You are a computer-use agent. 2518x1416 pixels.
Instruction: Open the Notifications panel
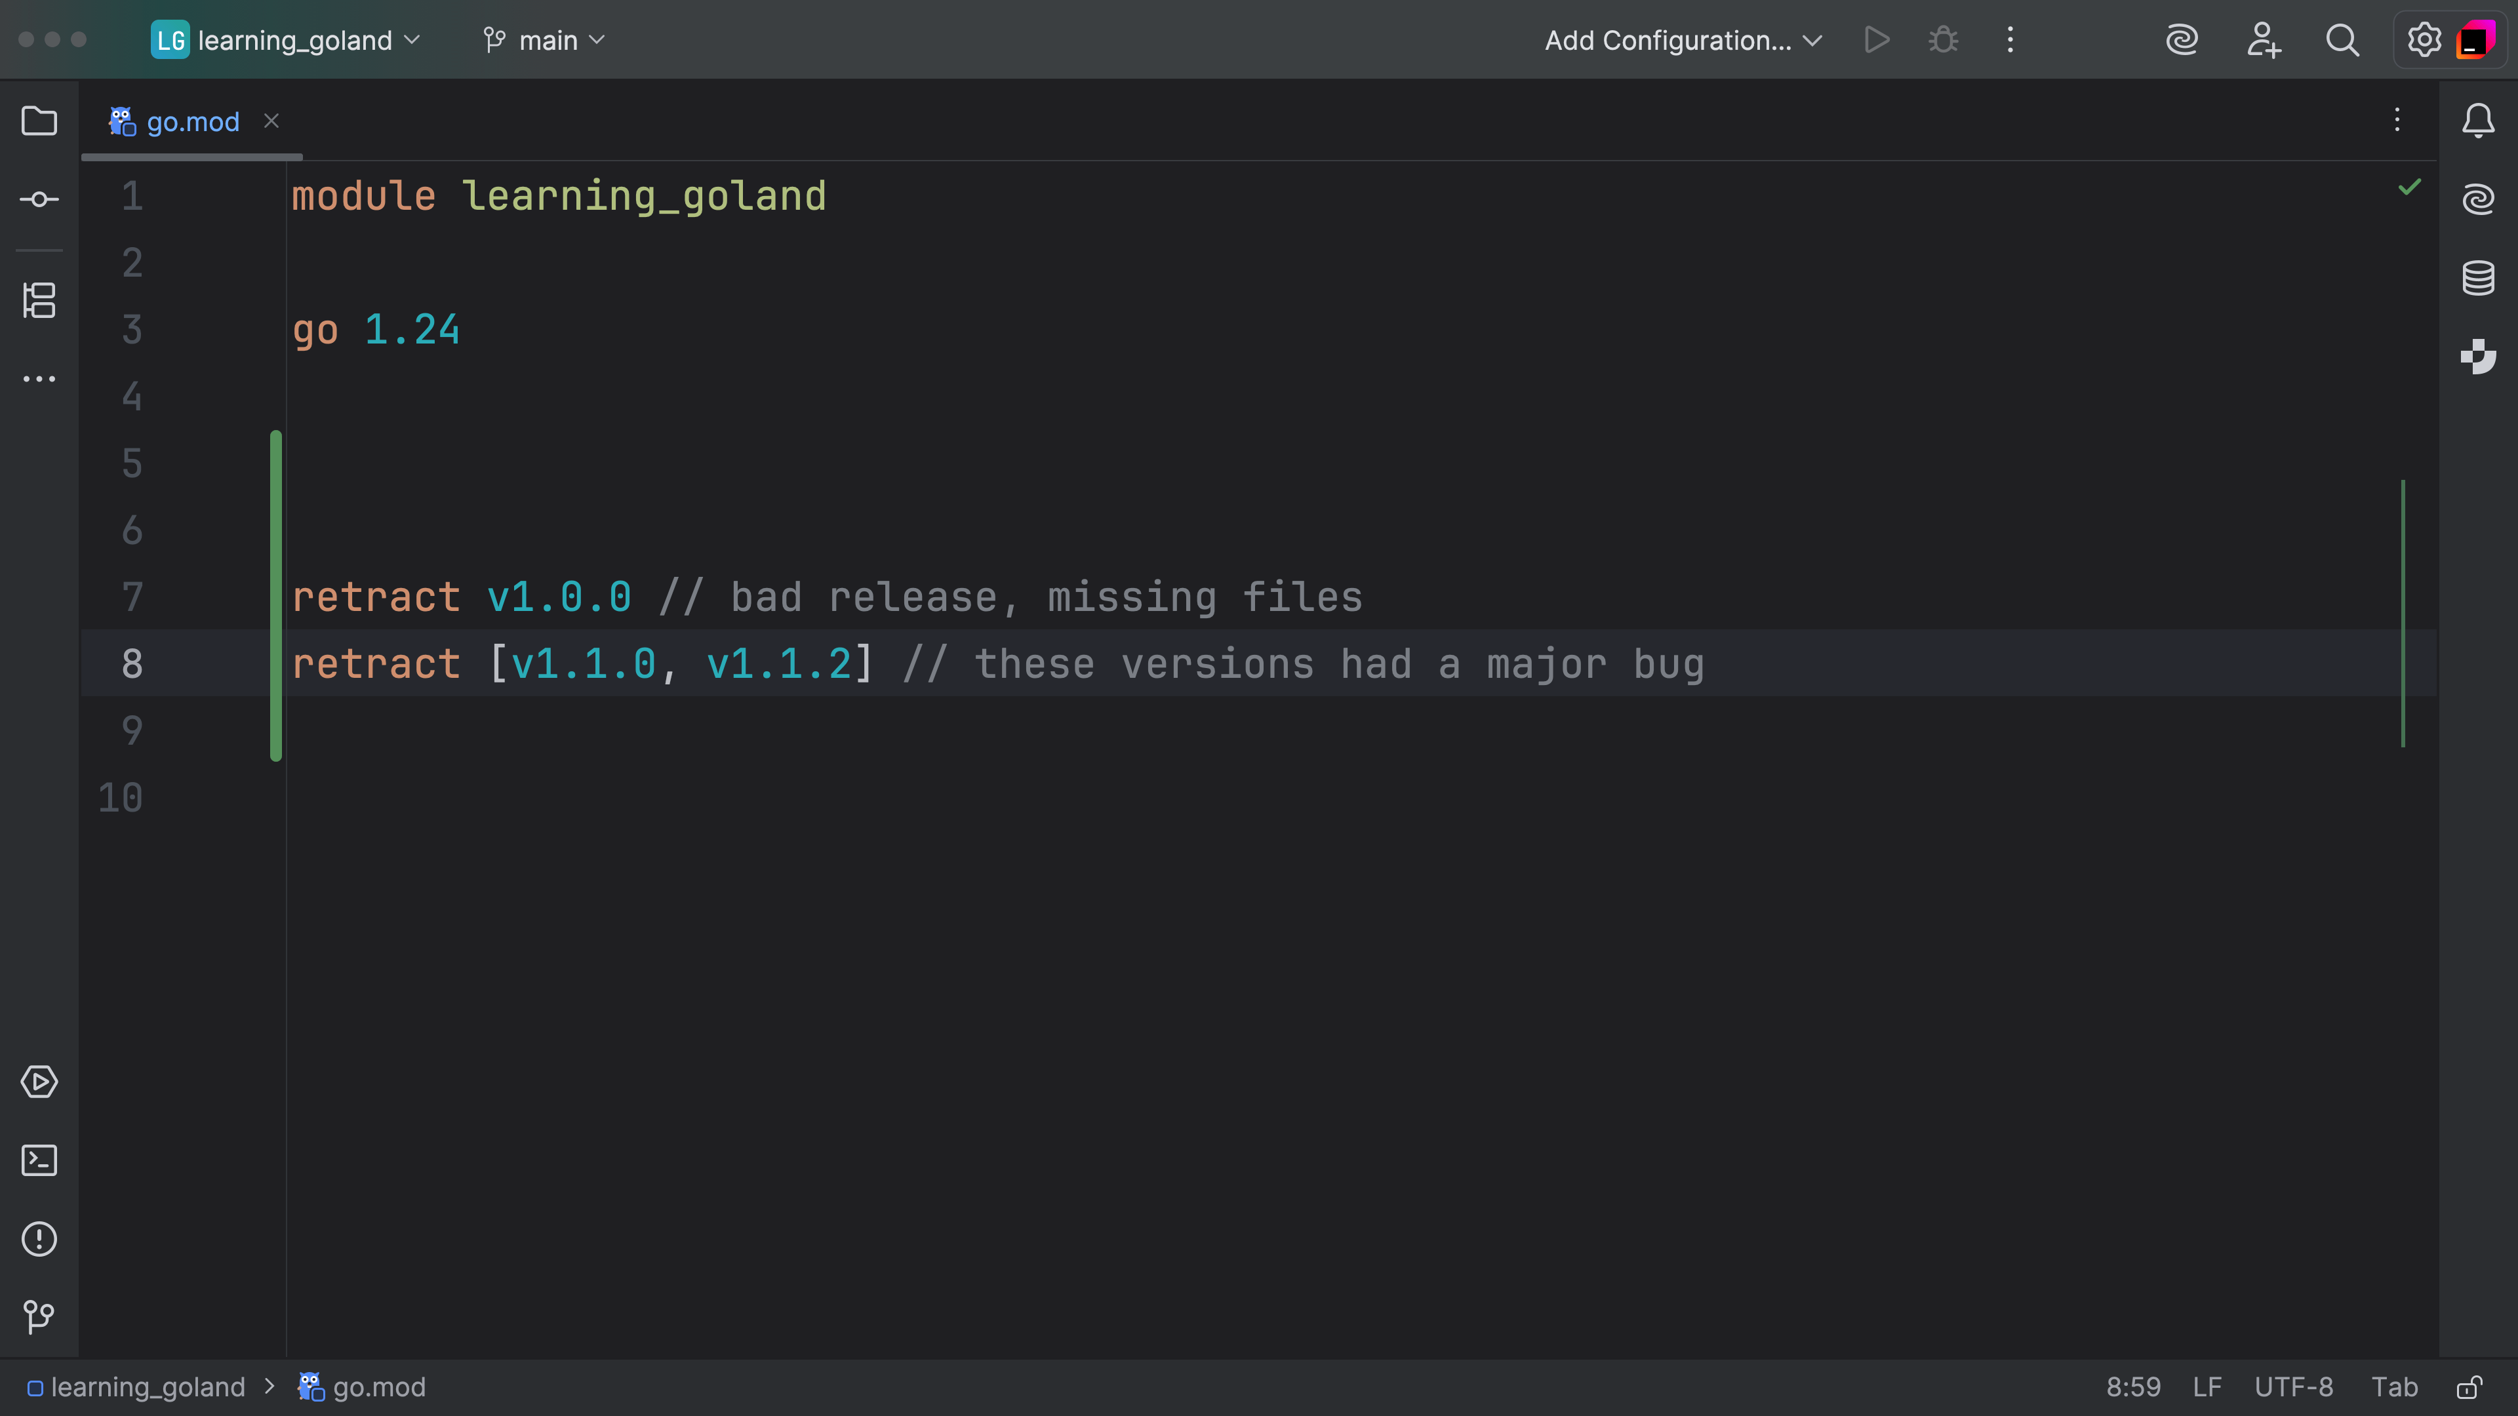2478,120
